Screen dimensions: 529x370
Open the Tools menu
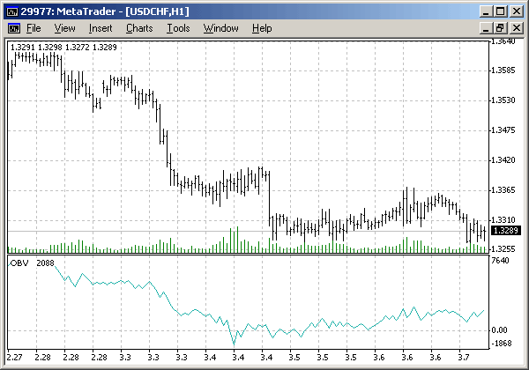click(x=178, y=28)
